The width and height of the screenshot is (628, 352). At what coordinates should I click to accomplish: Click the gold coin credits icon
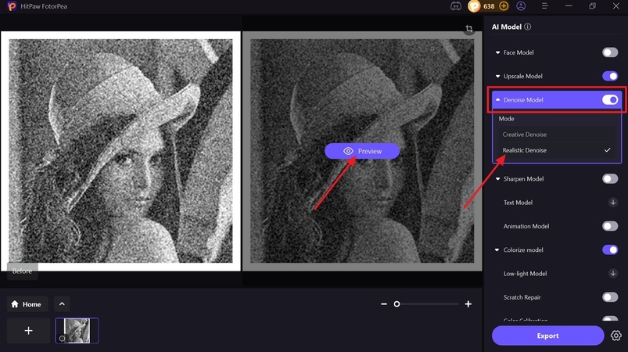click(474, 6)
